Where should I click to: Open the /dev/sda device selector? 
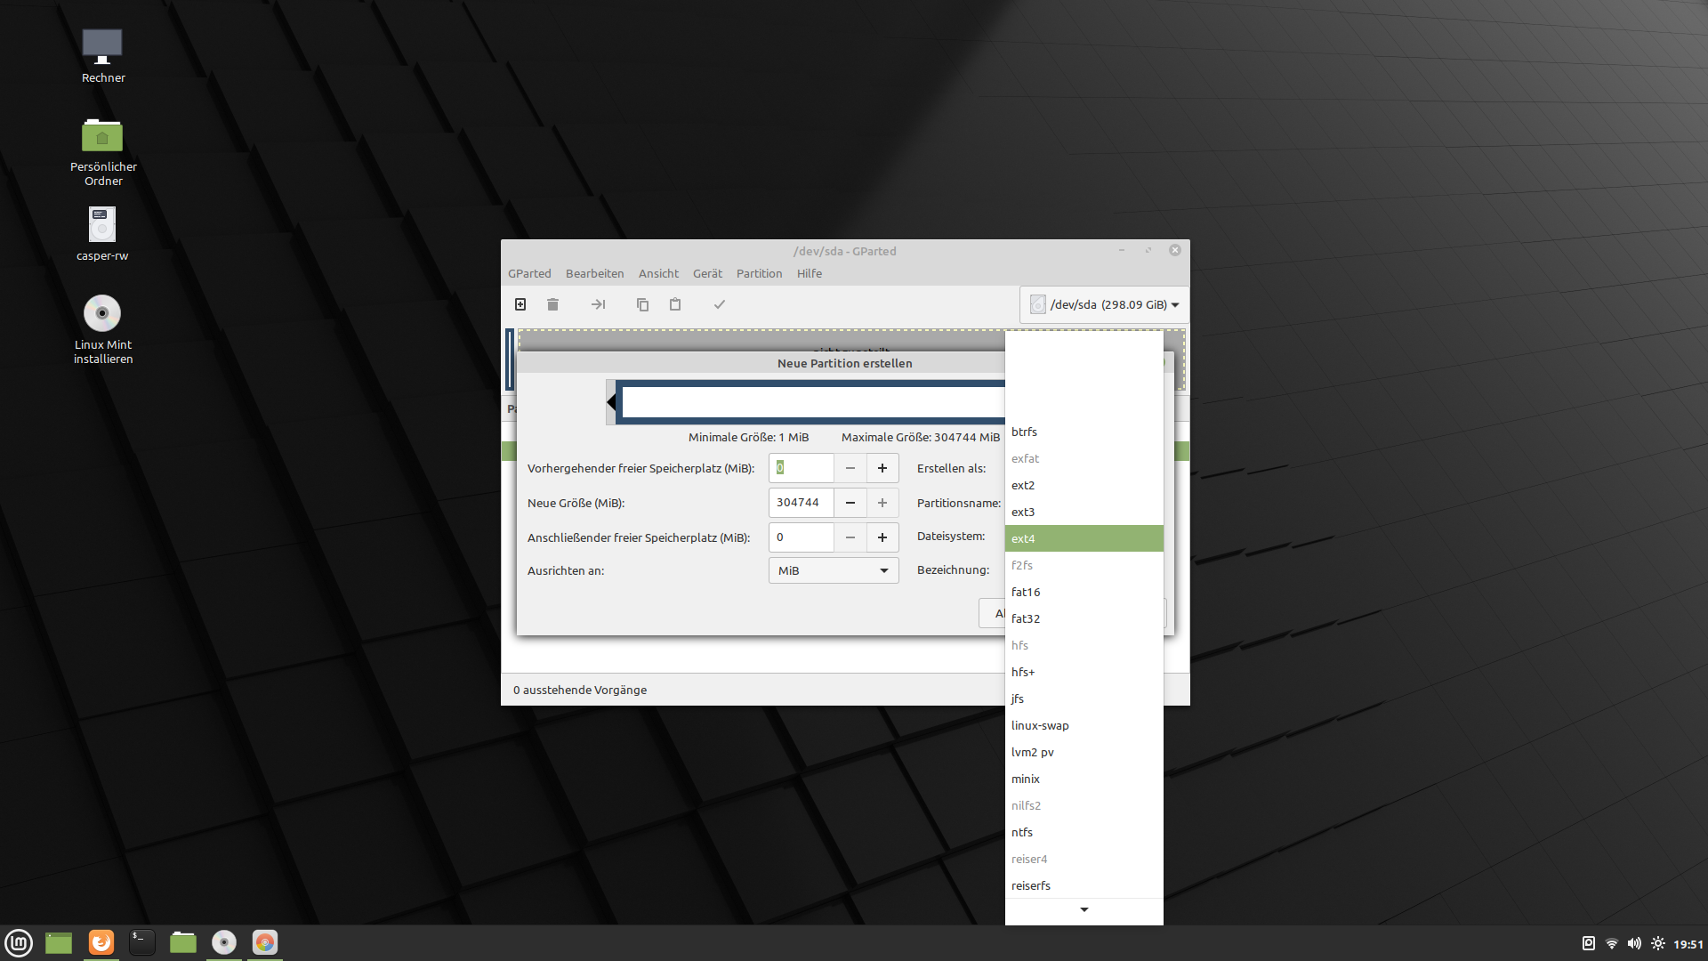coord(1104,304)
